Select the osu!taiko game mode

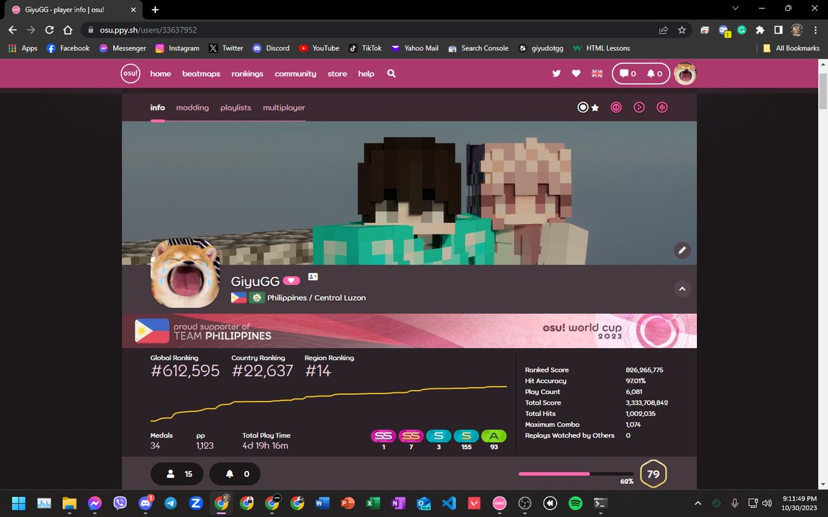coord(616,108)
